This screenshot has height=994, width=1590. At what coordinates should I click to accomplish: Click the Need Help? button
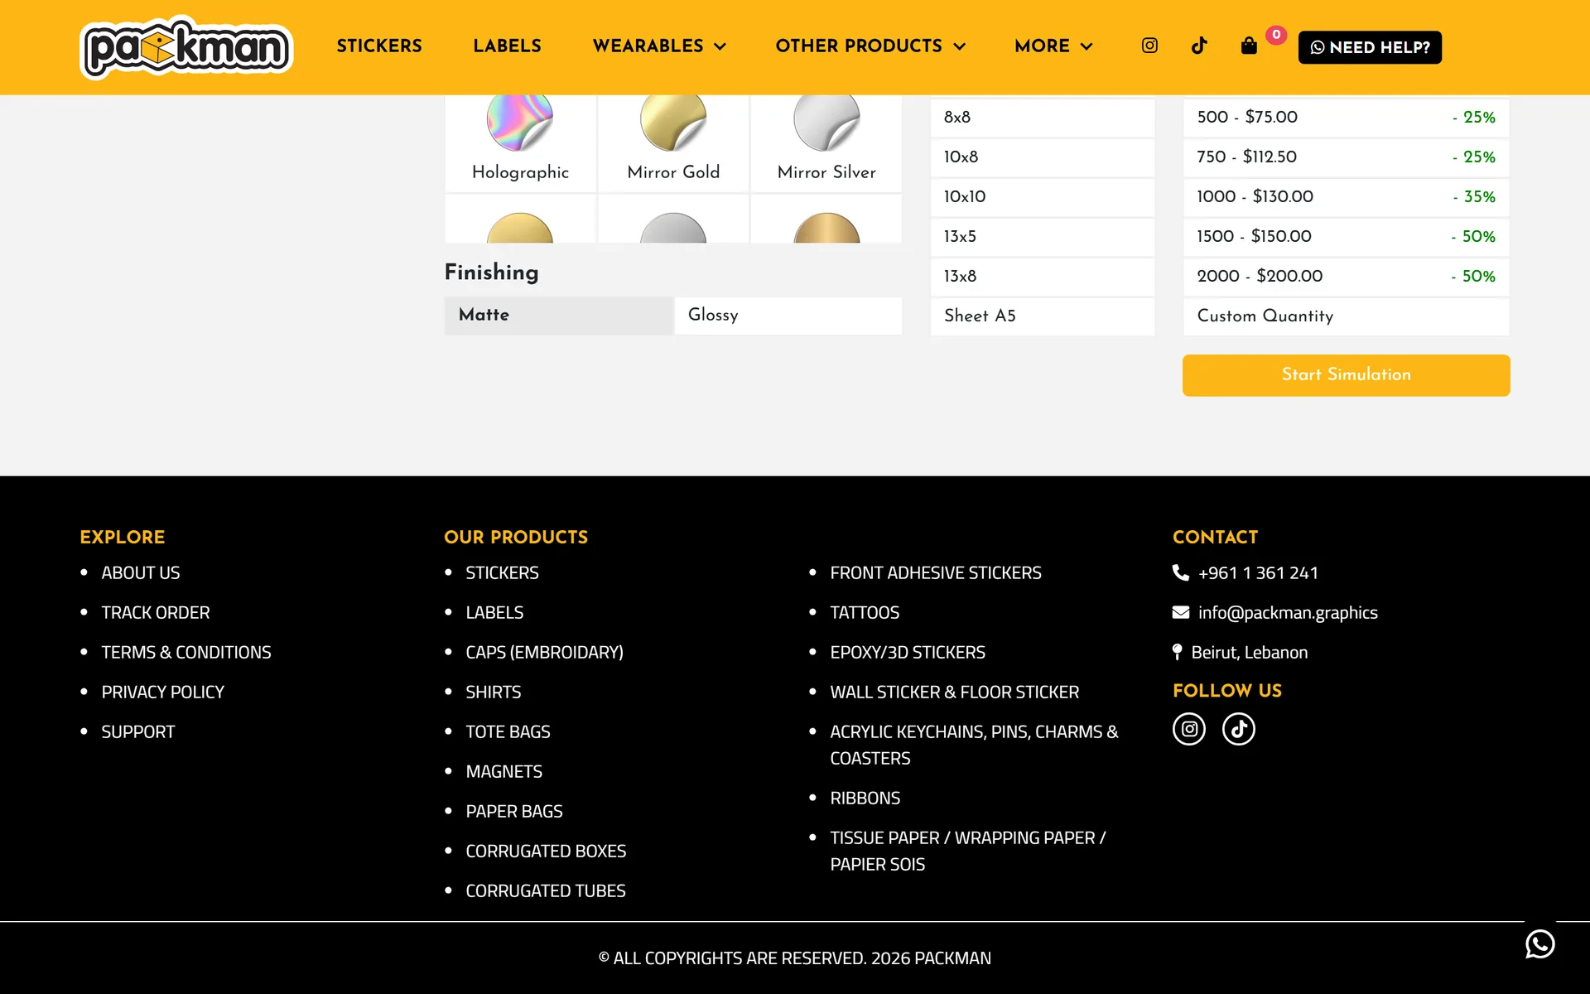(1370, 47)
